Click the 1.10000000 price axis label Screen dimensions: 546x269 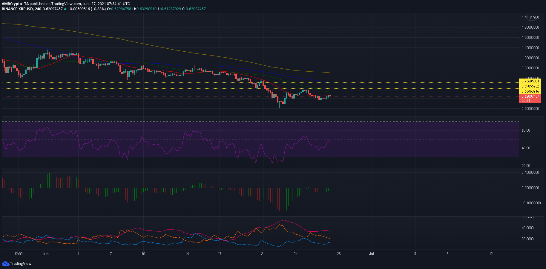coord(530,48)
